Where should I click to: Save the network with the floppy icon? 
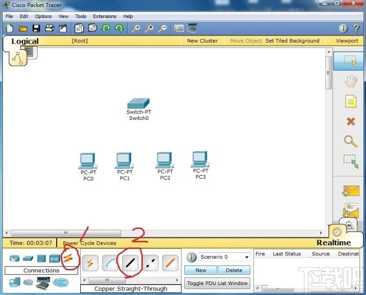tap(36, 29)
